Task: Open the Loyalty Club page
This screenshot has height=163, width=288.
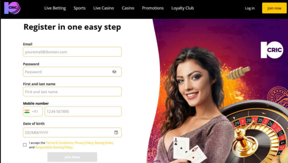Action: tap(183, 8)
